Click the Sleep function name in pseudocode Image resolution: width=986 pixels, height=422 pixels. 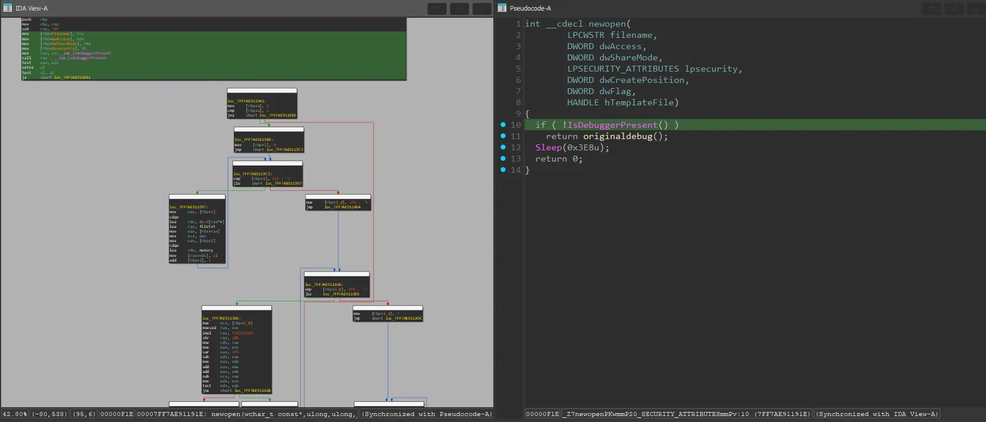(548, 147)
